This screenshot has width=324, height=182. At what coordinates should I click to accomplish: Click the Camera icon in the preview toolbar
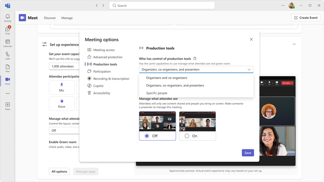click(262, 83)
